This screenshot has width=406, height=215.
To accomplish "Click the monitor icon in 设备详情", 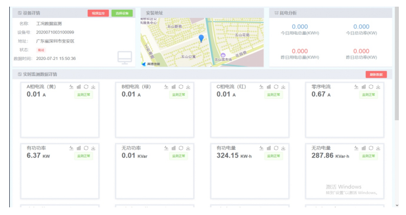I will (x=124, y=57).
